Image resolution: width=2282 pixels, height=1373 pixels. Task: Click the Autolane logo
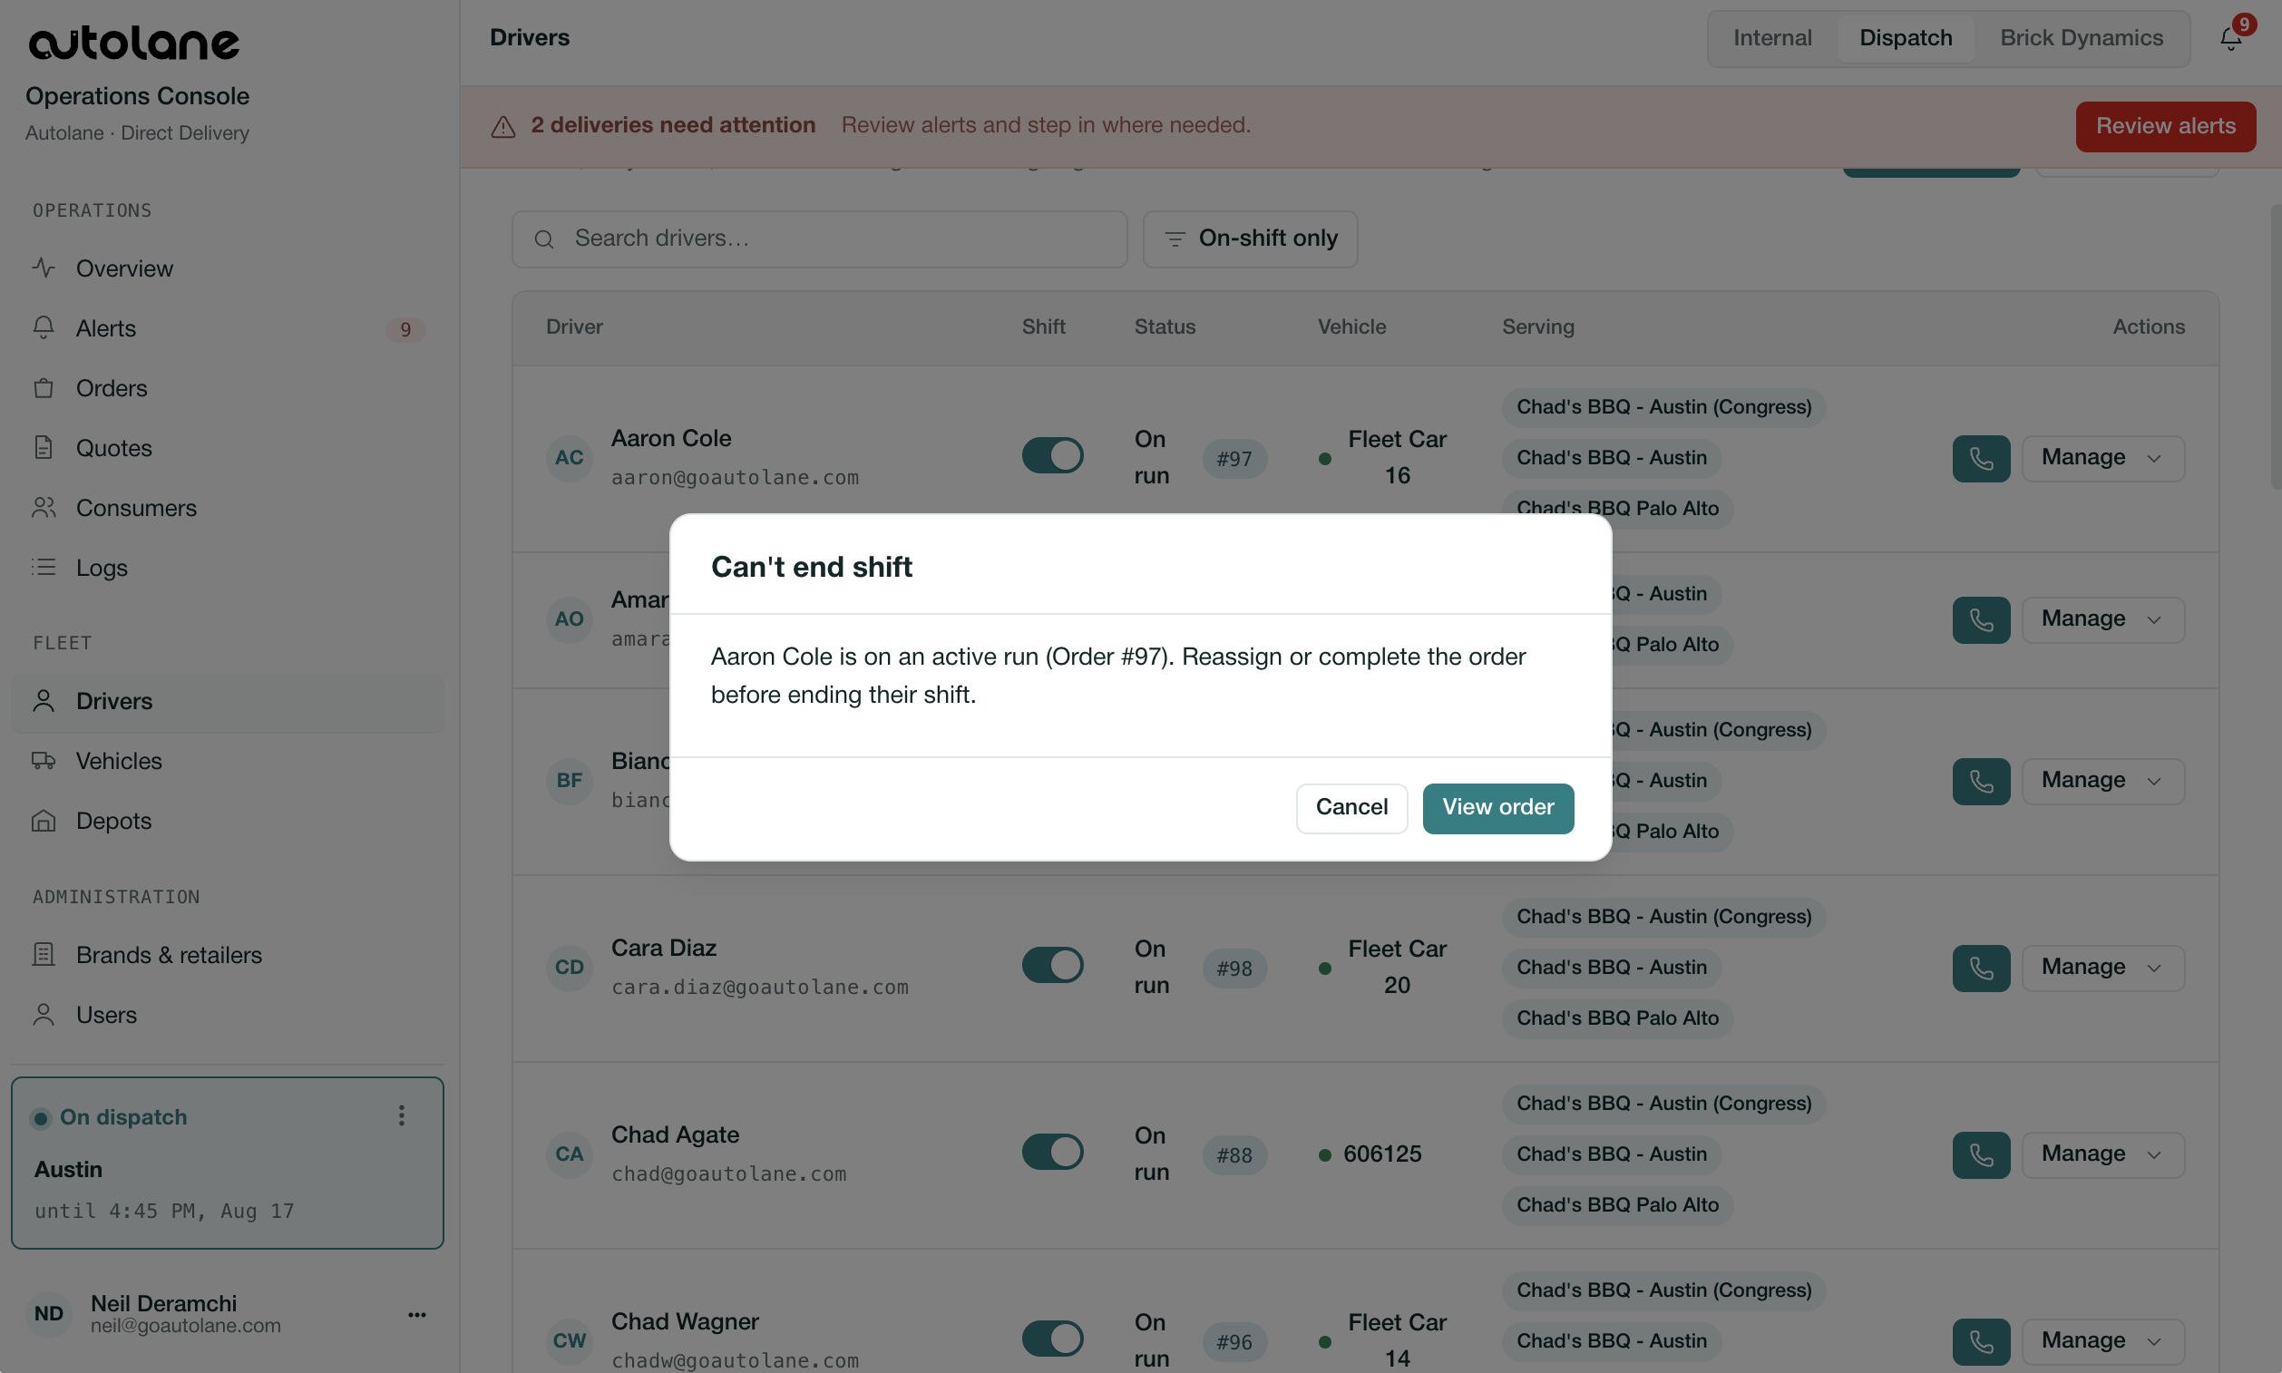[134, 44]
